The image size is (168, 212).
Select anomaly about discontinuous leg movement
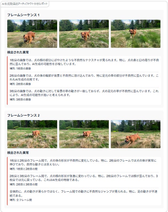click(84, 196)
